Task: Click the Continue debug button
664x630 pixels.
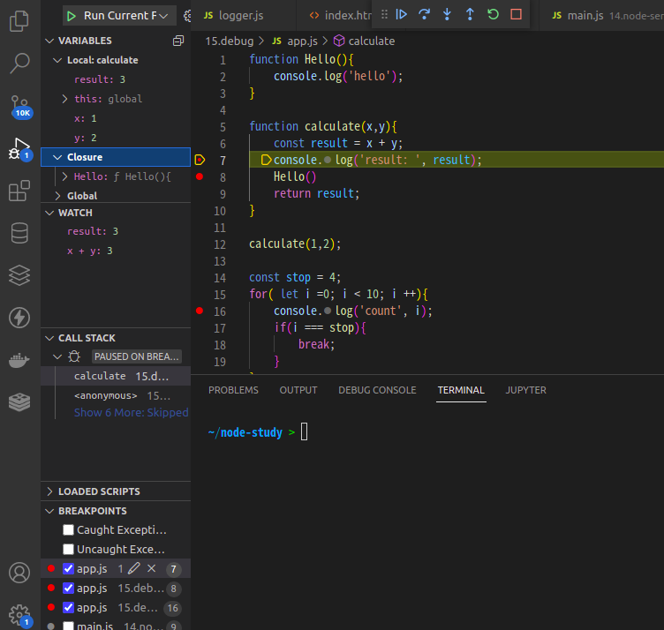Action: 401,15
